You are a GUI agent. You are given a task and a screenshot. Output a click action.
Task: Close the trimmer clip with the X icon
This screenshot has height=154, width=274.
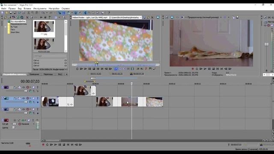[x=152, y=18]
